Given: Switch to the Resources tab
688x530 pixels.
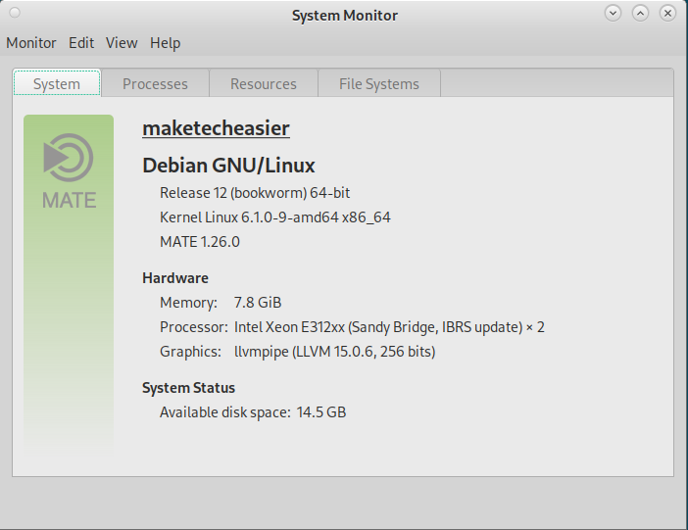Looking at the screenshot, I should pyautogui.click(x=264, y=84).
